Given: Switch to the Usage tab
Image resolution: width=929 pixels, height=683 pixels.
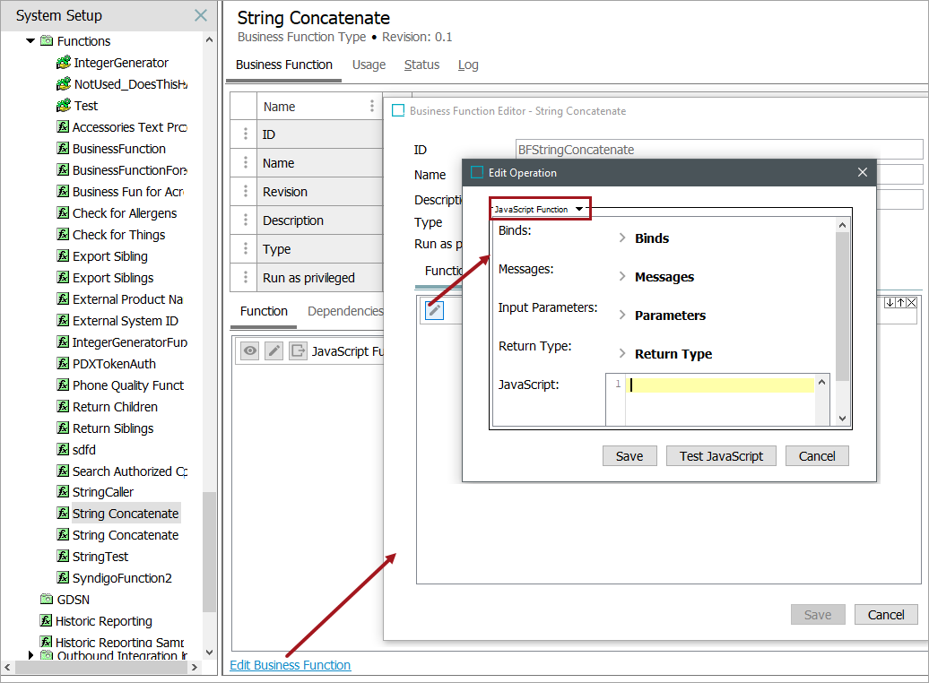Looking at the screenshot, I should 369,65.
